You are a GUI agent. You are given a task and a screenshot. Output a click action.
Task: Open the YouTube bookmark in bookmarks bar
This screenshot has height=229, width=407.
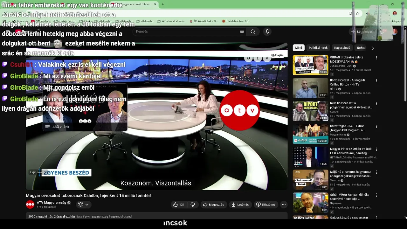(x=41, y=21)
